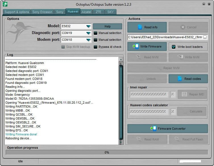Click log line 'Found modem port: COM18'
This screenshot has width=214, height=166.
[x=24, y=79]
